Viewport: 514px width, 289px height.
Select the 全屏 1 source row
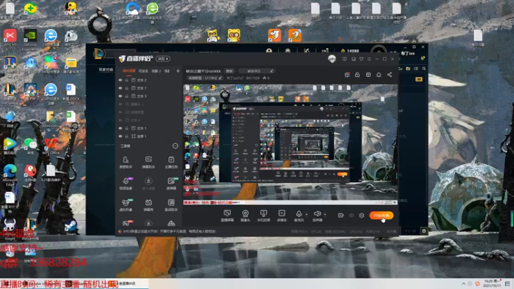coord(149,136)
